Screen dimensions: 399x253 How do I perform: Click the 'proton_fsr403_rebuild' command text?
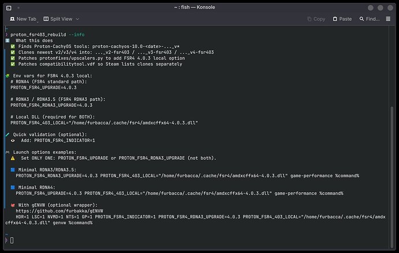(38, 35)
